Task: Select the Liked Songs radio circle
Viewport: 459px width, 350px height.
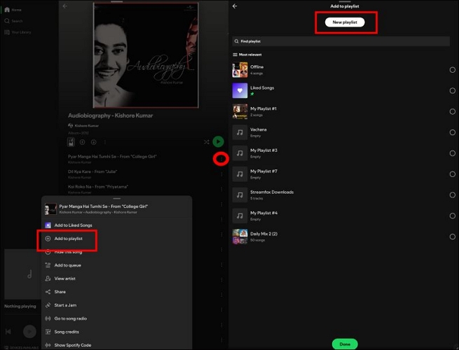Action: (x=452, y=90)
